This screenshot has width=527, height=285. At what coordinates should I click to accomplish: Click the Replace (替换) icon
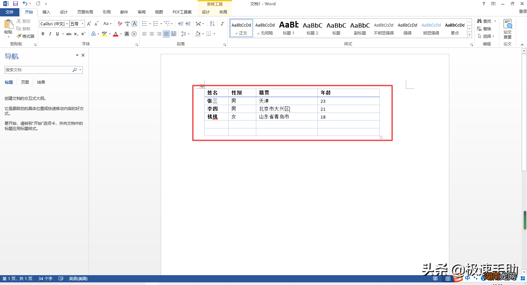480,29
